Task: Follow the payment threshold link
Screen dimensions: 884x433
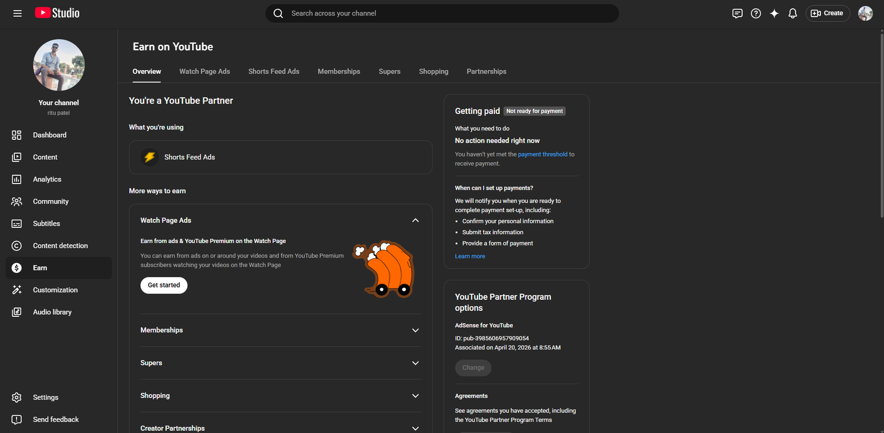Action: (x=543, y=154)
